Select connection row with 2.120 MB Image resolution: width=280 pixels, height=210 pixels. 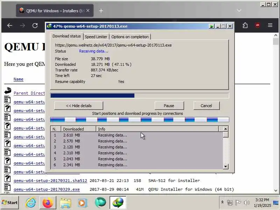tap(137, 147)
